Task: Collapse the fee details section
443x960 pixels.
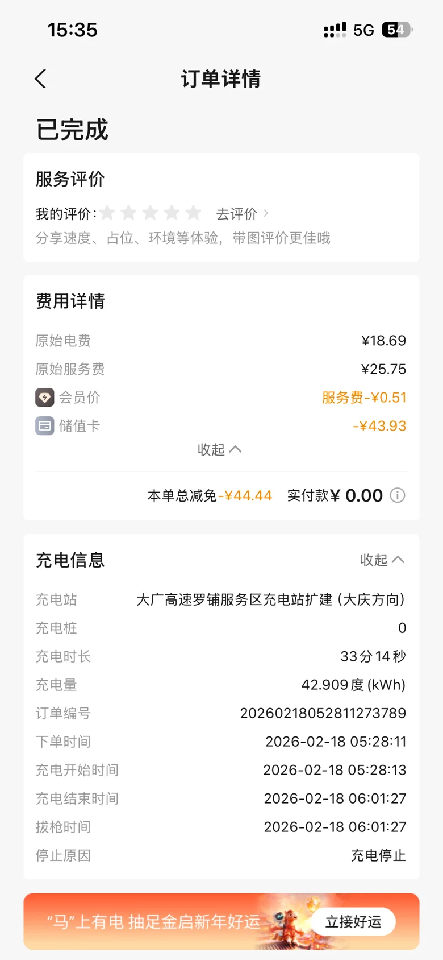Action: coord(220,450)
